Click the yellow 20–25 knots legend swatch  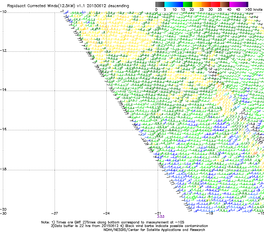(197, 4)
